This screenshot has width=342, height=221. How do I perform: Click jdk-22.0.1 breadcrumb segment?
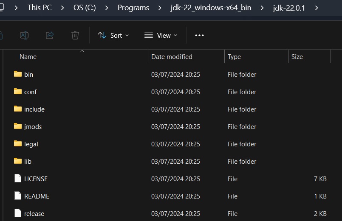tap(288, 8)
